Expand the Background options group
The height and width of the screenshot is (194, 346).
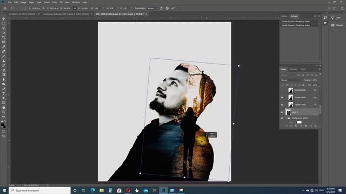pos(286,118)
